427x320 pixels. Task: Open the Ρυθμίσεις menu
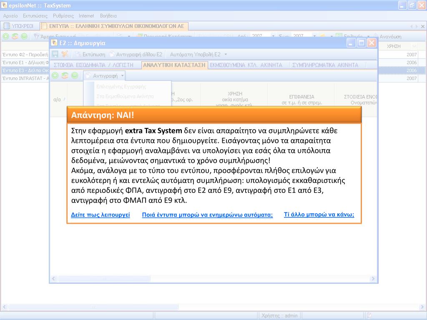(x=63, y=16)
